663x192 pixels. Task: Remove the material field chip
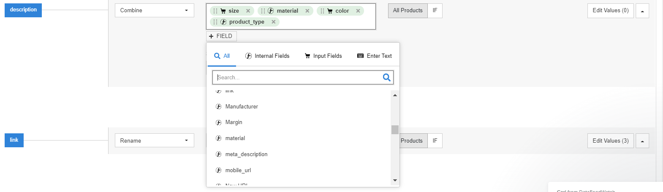coord(307,11)
